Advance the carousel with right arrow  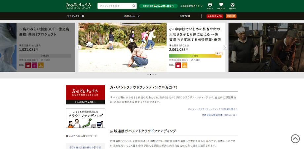225,47
